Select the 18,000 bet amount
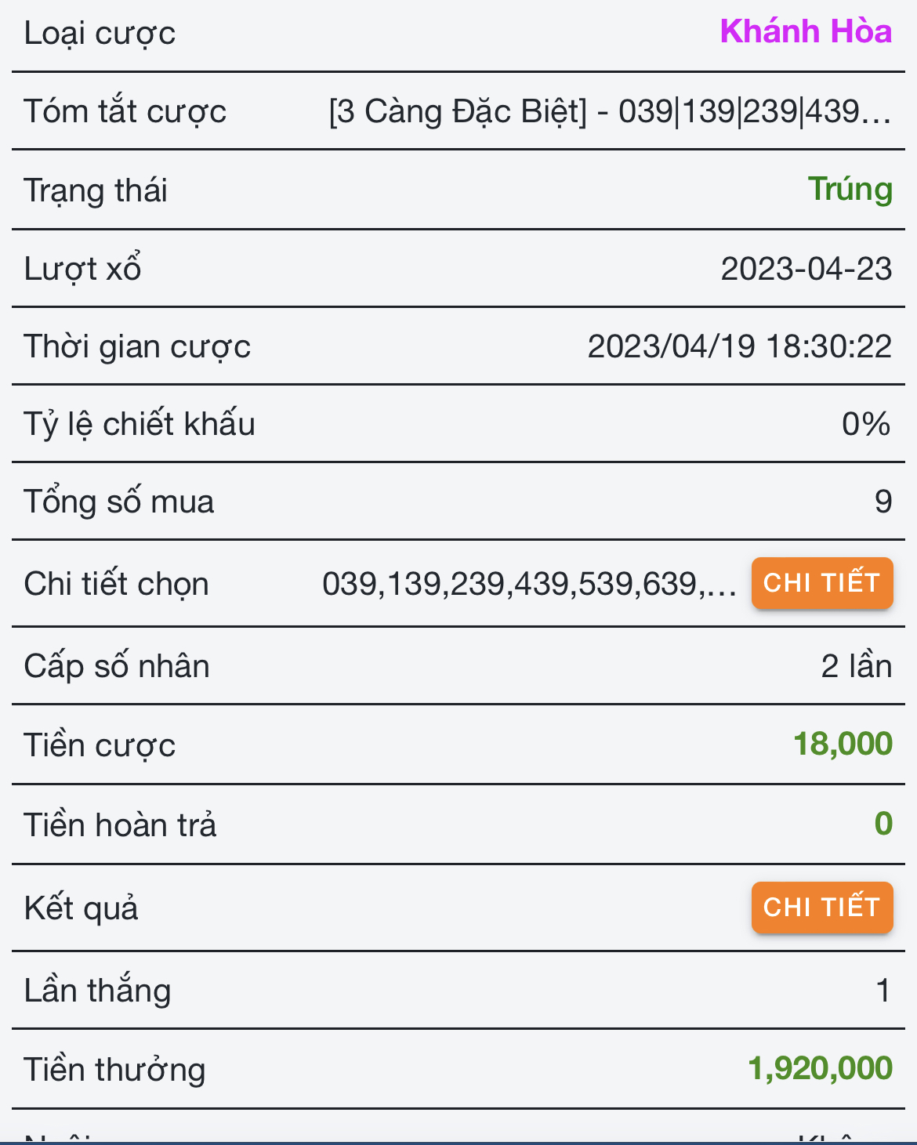This screenshot has height=1145, width=917. [x=843, y=744]
